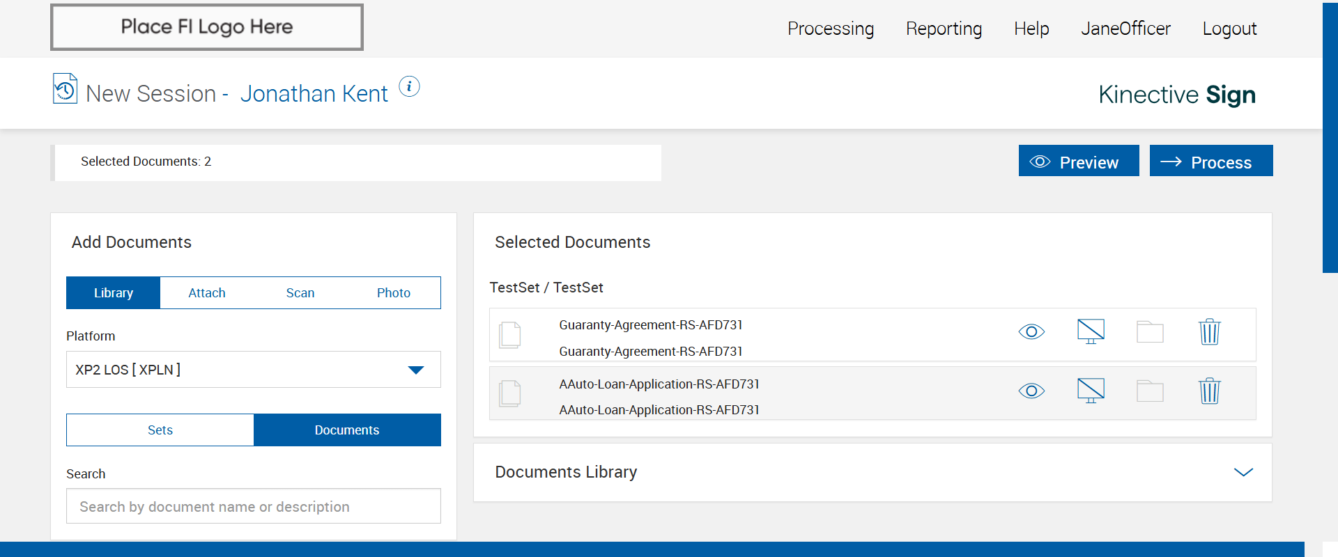Open the Platform dropdown showing XP2 LOS
Viewport: 1338px width, 557px height.
(254, 370)
